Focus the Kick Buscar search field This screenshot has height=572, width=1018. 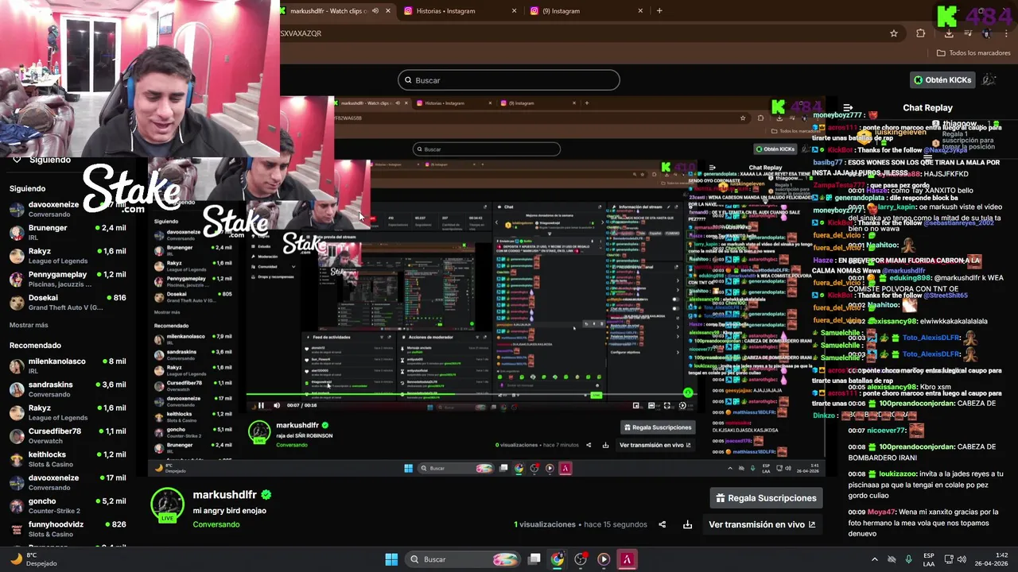coord(509,80)
